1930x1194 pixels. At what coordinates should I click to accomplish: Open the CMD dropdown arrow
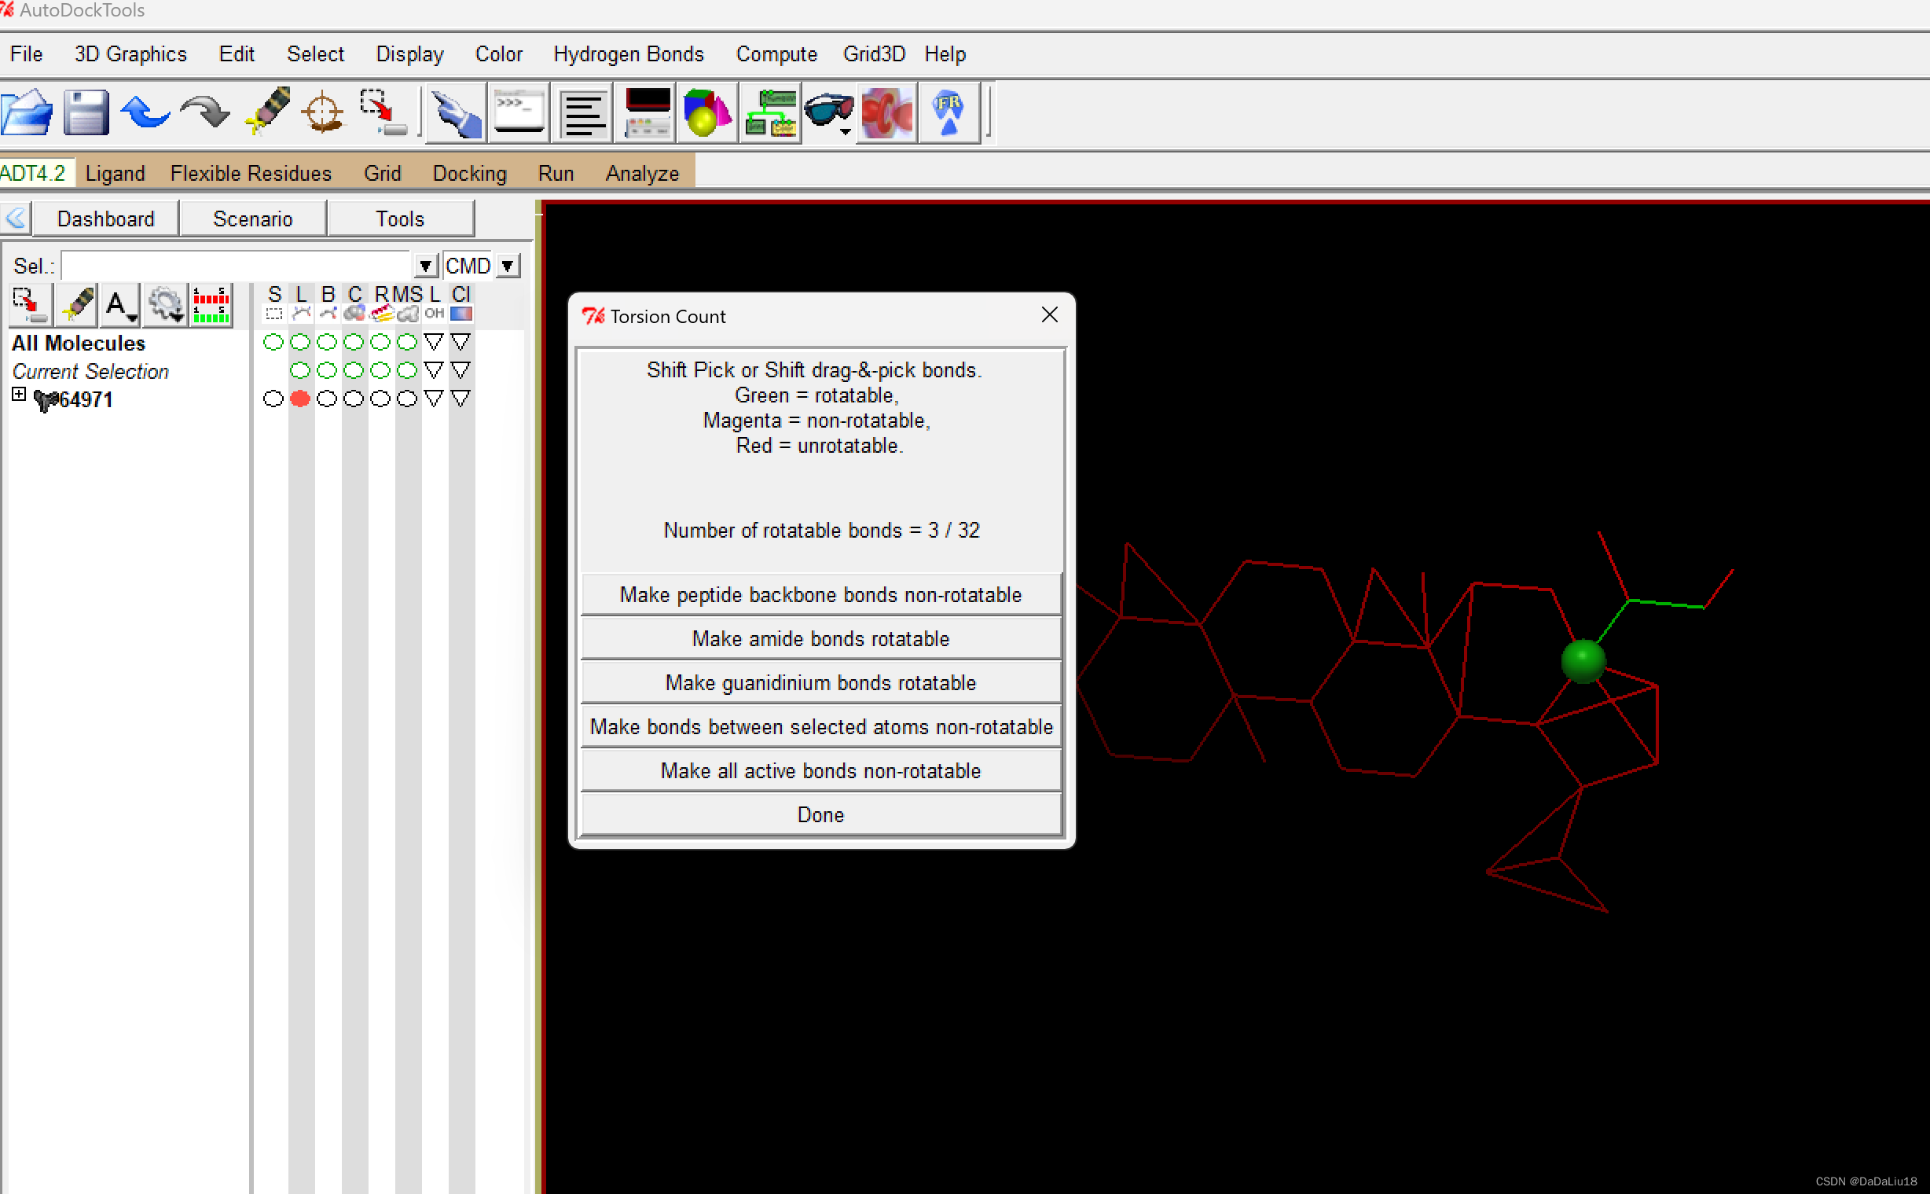pyautogui.click(x=508, y=266)
